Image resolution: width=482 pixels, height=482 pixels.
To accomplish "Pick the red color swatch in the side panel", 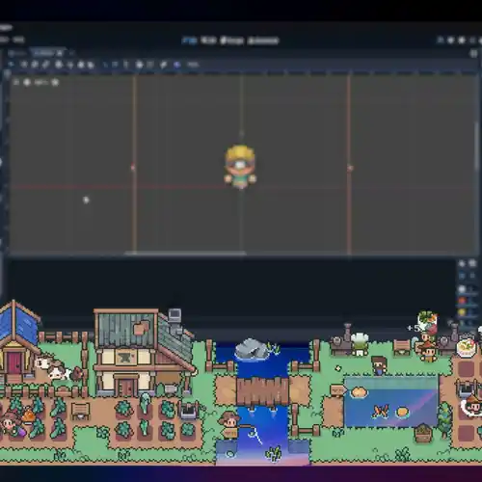I will [462, 301].
